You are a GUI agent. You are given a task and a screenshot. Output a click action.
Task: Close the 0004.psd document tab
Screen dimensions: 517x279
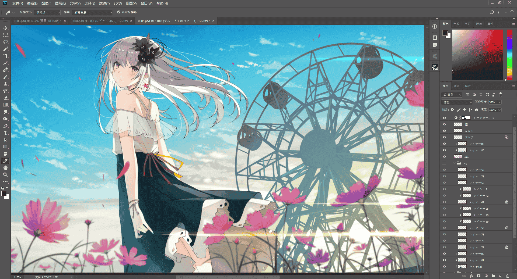tap(131, 21)
